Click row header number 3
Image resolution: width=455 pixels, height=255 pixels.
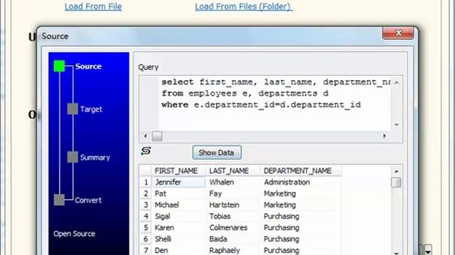click(146, 205)
